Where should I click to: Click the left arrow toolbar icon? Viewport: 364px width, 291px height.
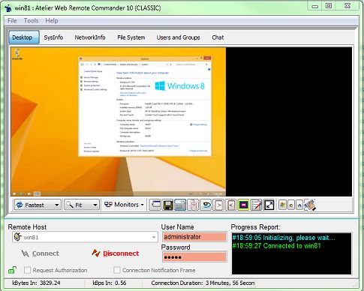click(x=230, y=205)
